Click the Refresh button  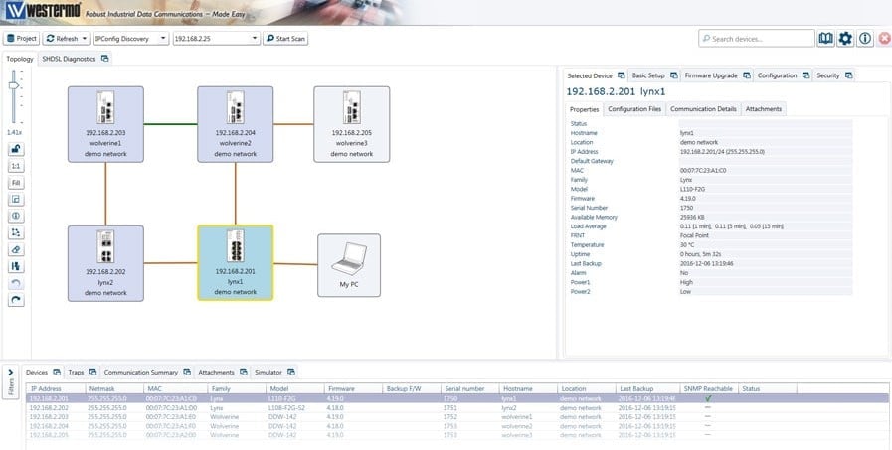click(62, 39)
